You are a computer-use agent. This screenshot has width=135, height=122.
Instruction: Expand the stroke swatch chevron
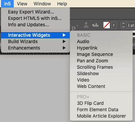click(x=114, y=25)
